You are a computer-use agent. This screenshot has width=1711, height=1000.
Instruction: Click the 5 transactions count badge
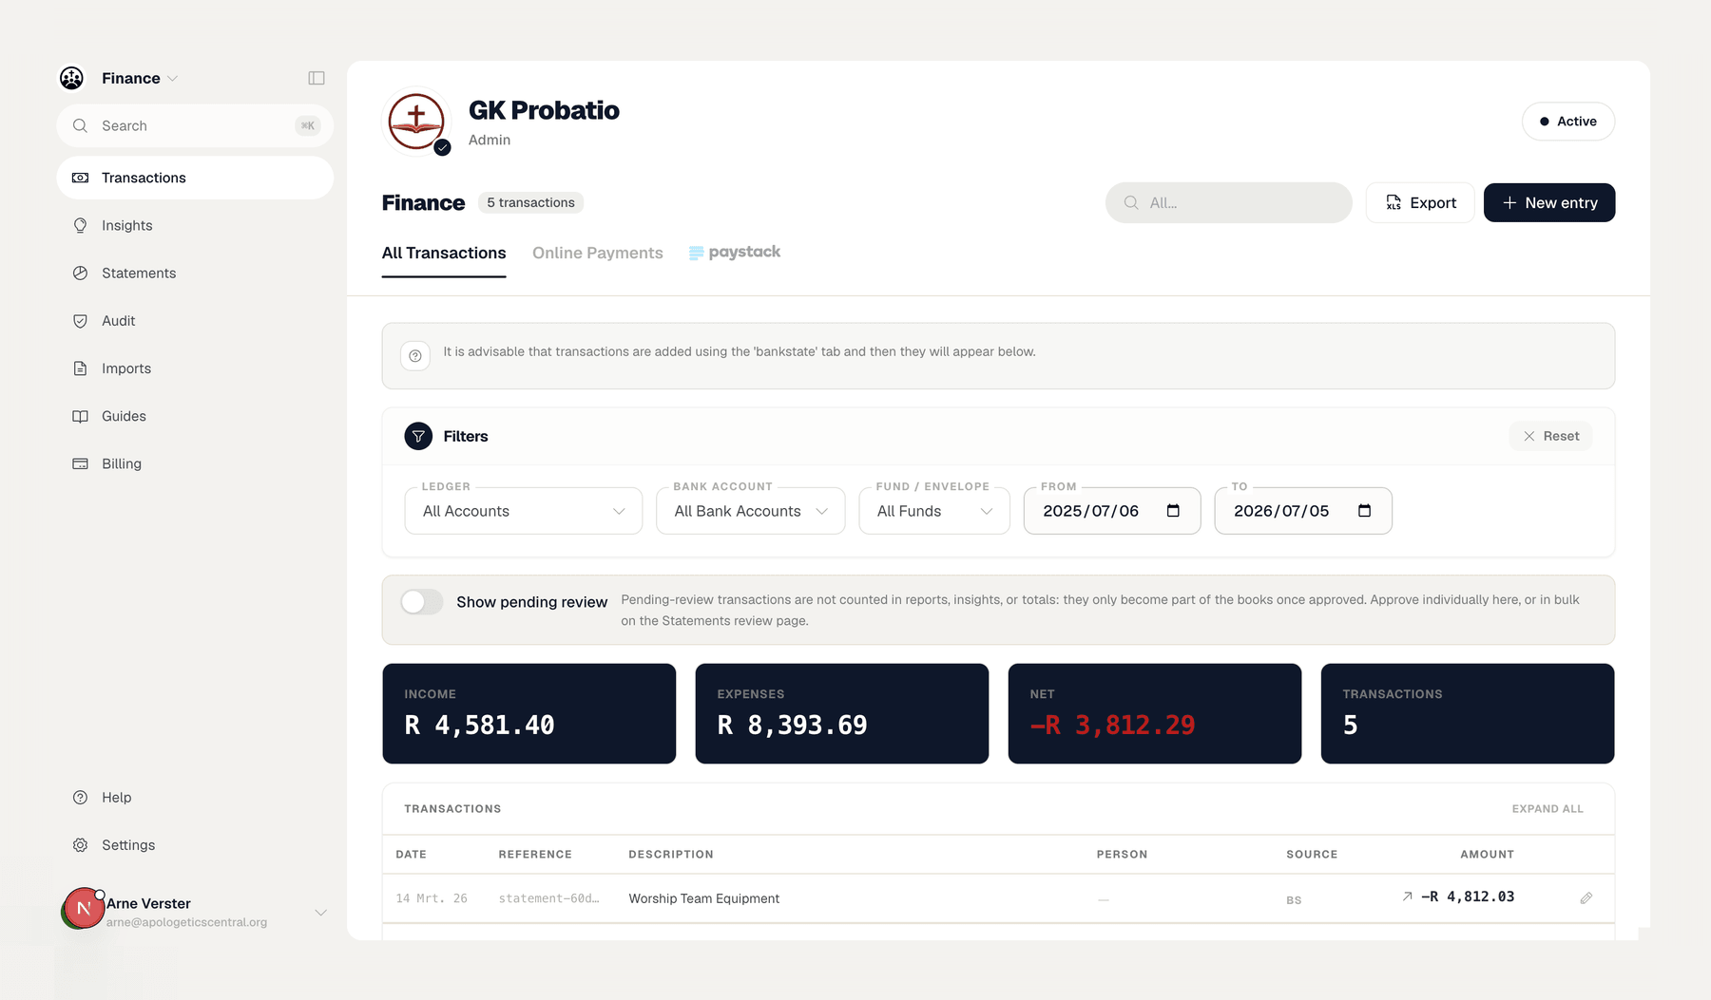(x=530, y=202)
